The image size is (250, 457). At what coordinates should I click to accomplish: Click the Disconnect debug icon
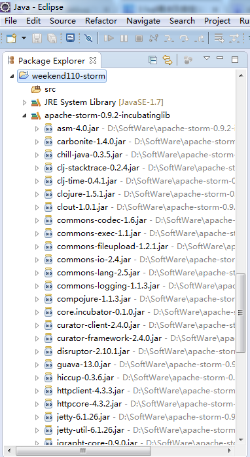coord(154,38)
